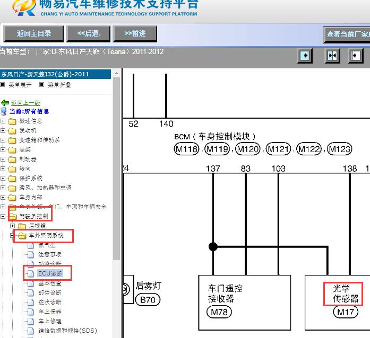Click the M17 connector under 光学传感器
The height and width of the screenshot is (338, 370).
(x=346, y=312)
